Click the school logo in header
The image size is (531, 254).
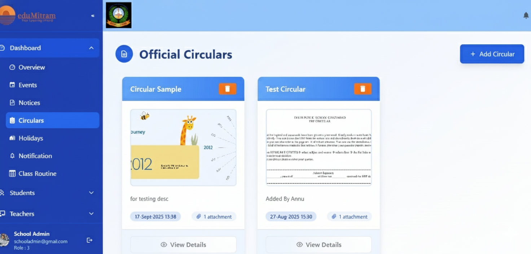point(119,15)
